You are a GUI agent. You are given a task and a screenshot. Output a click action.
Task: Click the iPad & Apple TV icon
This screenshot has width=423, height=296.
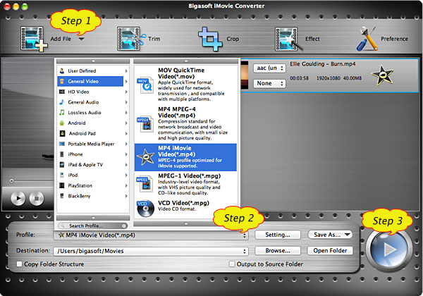[x=62, y=165]
